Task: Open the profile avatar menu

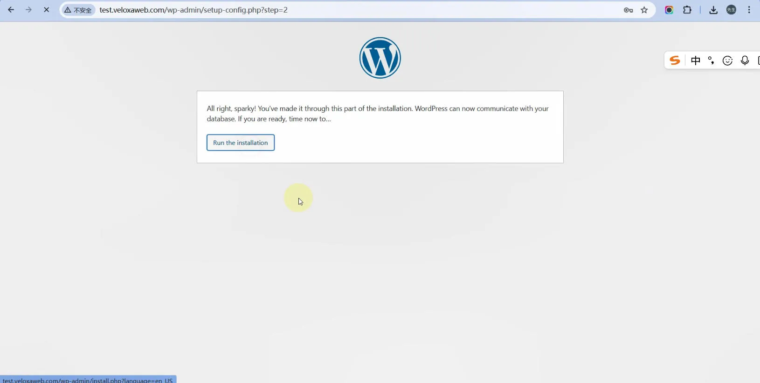Action: (731, 10)
